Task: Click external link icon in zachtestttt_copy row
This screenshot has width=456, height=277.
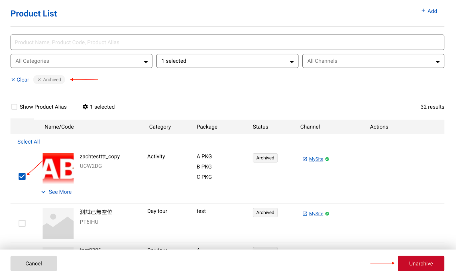Action: [305, 159]
